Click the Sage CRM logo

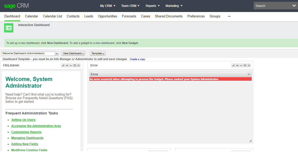coord(16,6)
